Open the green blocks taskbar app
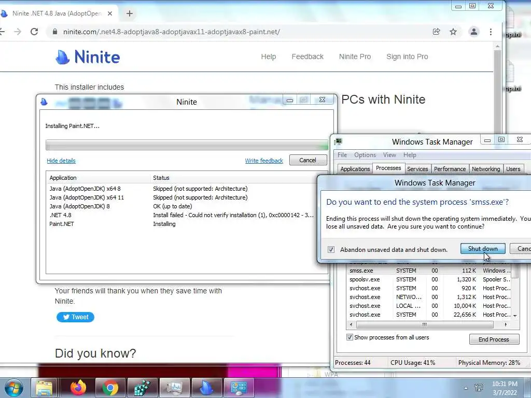The height and width of the screenshot is (398, 531). click(142, 388)
